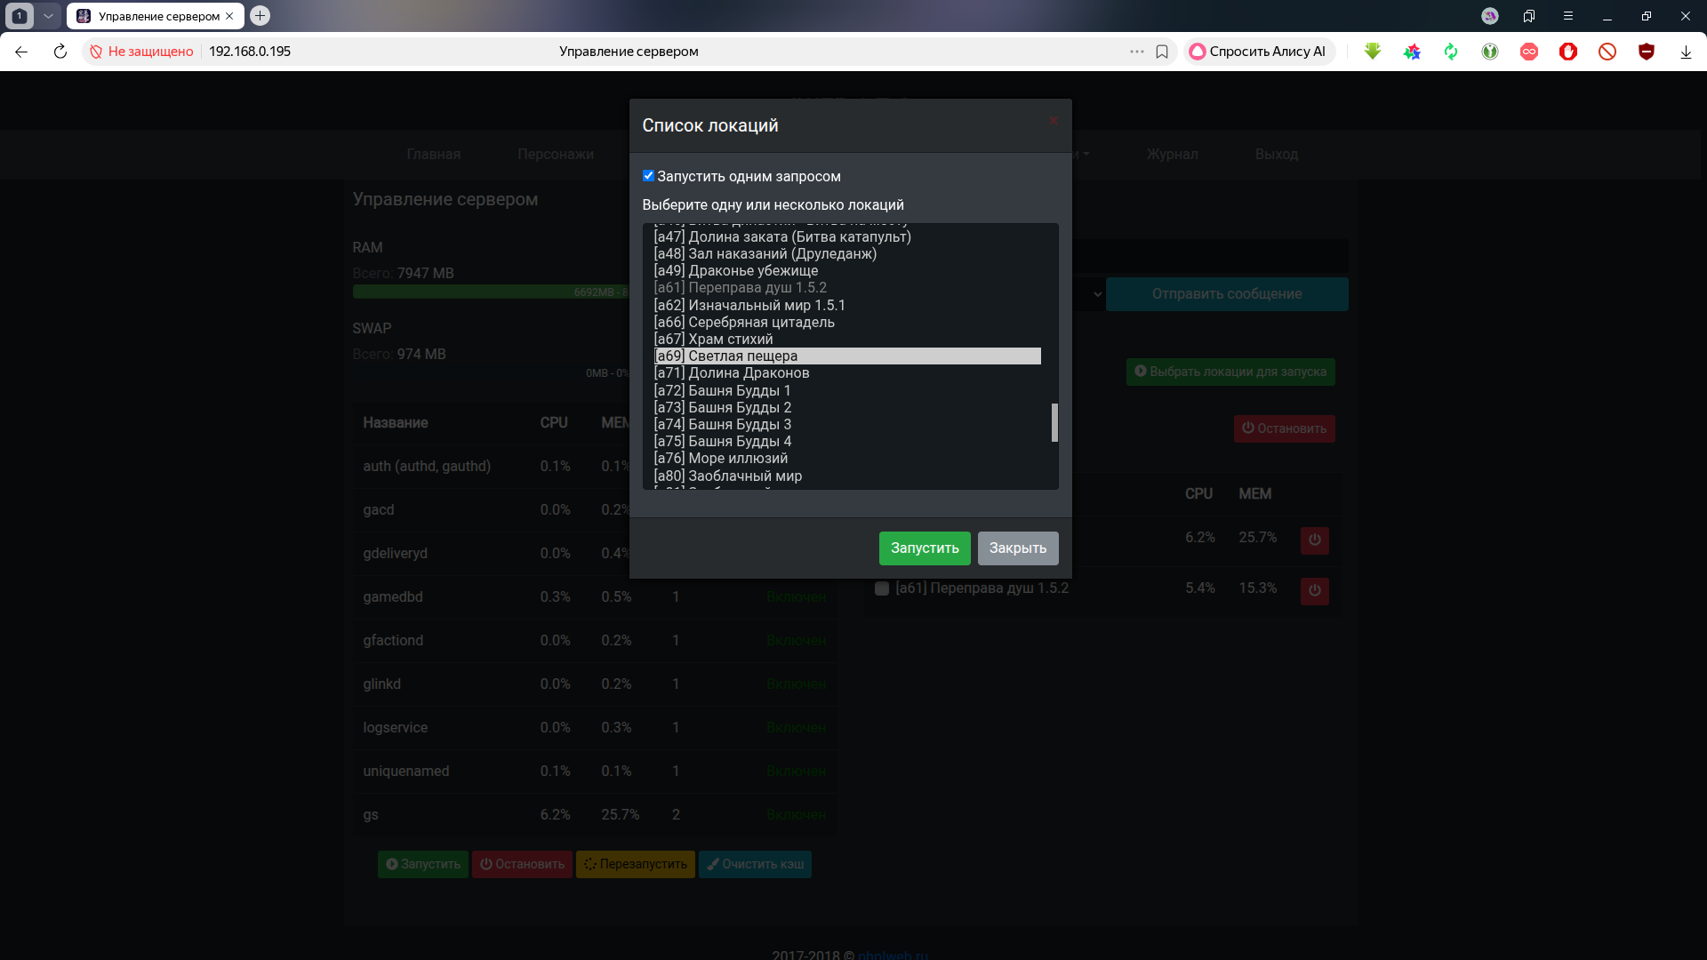Tick checkbox beside [a61] Переправа душ 1.5.2
The width and height of the screenshot is (1707, 960).
pos(881,588)
